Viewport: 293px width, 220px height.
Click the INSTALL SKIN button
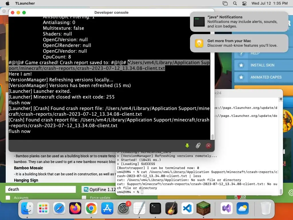click(x=264, y=65)
